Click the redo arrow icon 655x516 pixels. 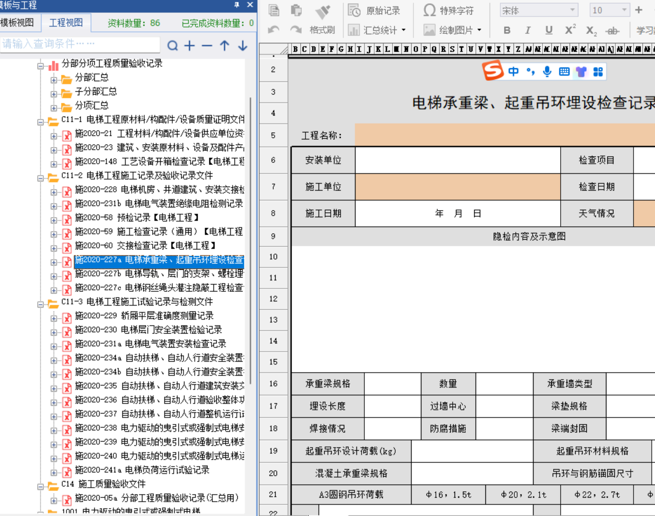point(296,30)
